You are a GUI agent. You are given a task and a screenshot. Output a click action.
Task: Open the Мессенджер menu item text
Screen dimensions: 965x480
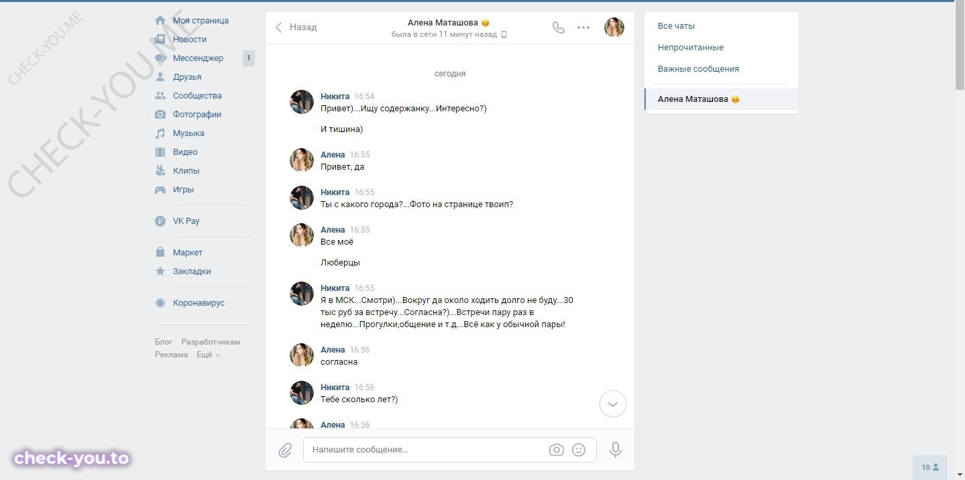[198, 58]
